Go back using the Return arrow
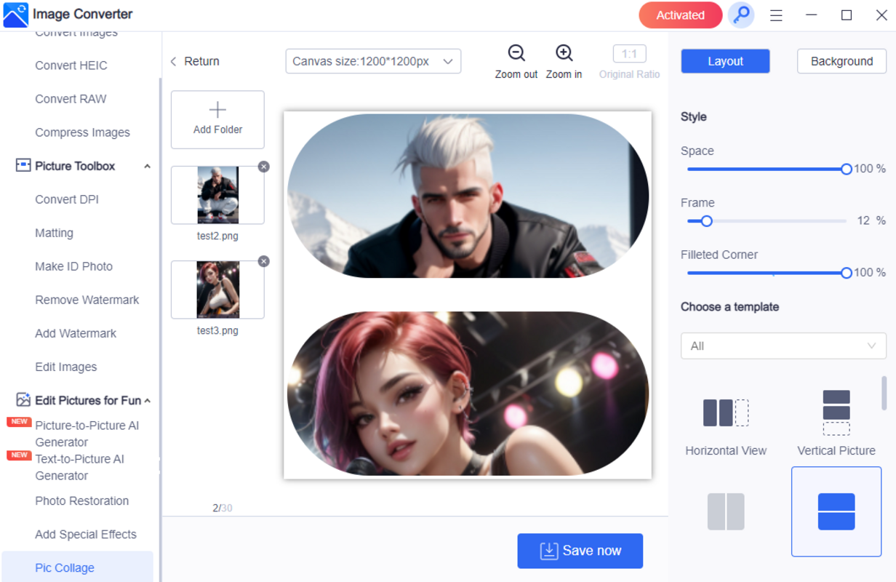The width and height of the screenshot is (896, 582). [173, 62]
